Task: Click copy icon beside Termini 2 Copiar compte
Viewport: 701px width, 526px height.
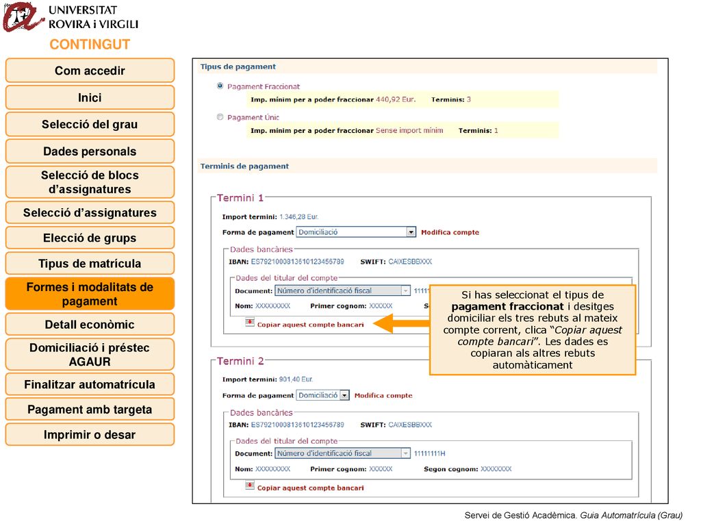Action: [250, 486]
